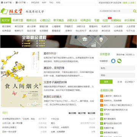Open the RSS link in top bar
137x137 pixels.
coord(58,3)
